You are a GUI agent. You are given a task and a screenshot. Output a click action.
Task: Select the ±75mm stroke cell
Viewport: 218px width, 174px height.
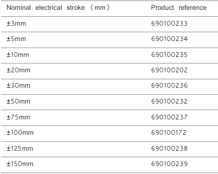pos(18,117)
